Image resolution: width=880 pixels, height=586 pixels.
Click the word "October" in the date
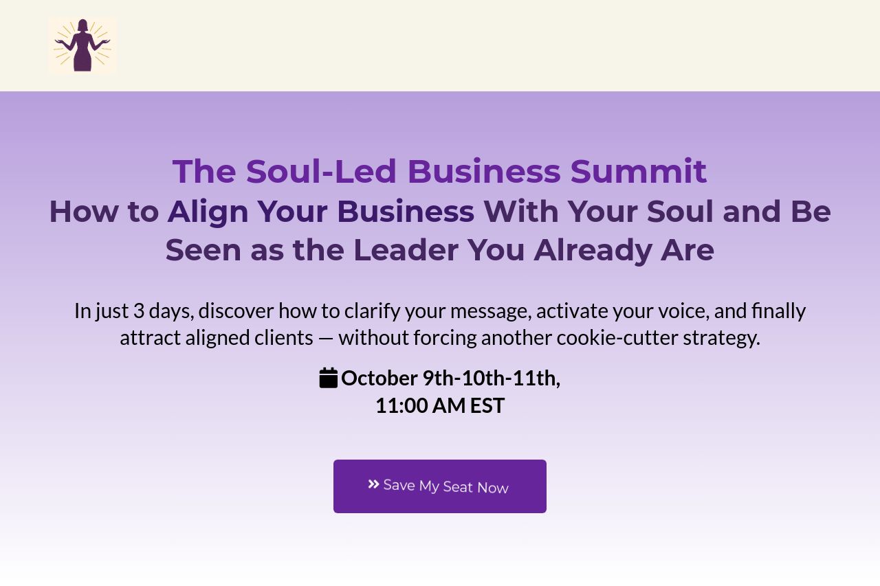point(379,378)
